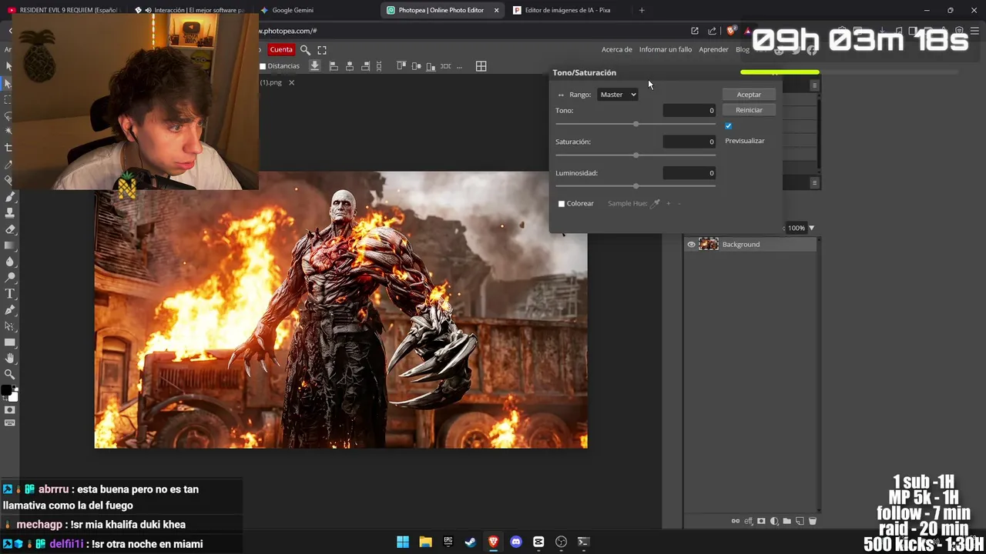Delete layer with the trash icon
This screenshot has height=554, width=986.
[x=812, y=521]
